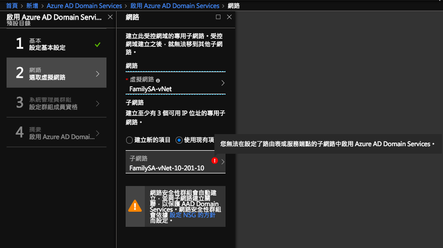
Task: Open step 1 基本 設定基本設定
Action: point(57,44)
